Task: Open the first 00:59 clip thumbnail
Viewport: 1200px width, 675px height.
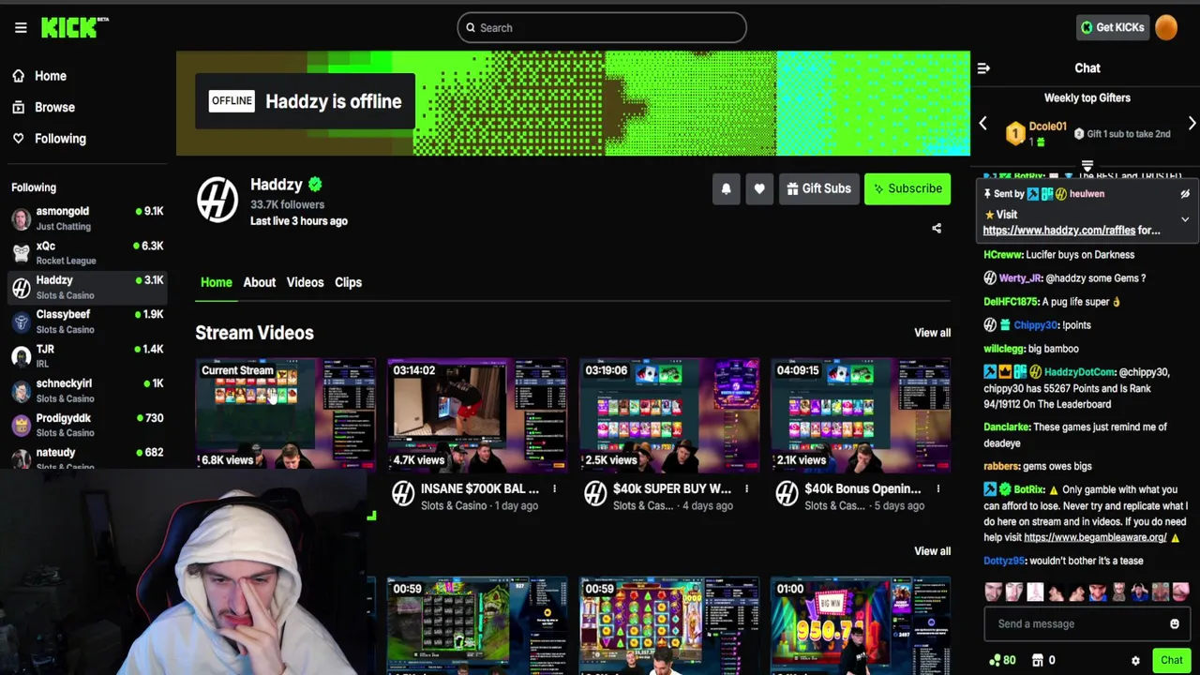Action: [477, 625]
